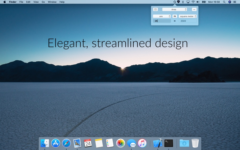Image resolution: width=240 pixels, height=150 pixels.
Task: Open the unit converter menu bar icon
Action: click(175, 2)
